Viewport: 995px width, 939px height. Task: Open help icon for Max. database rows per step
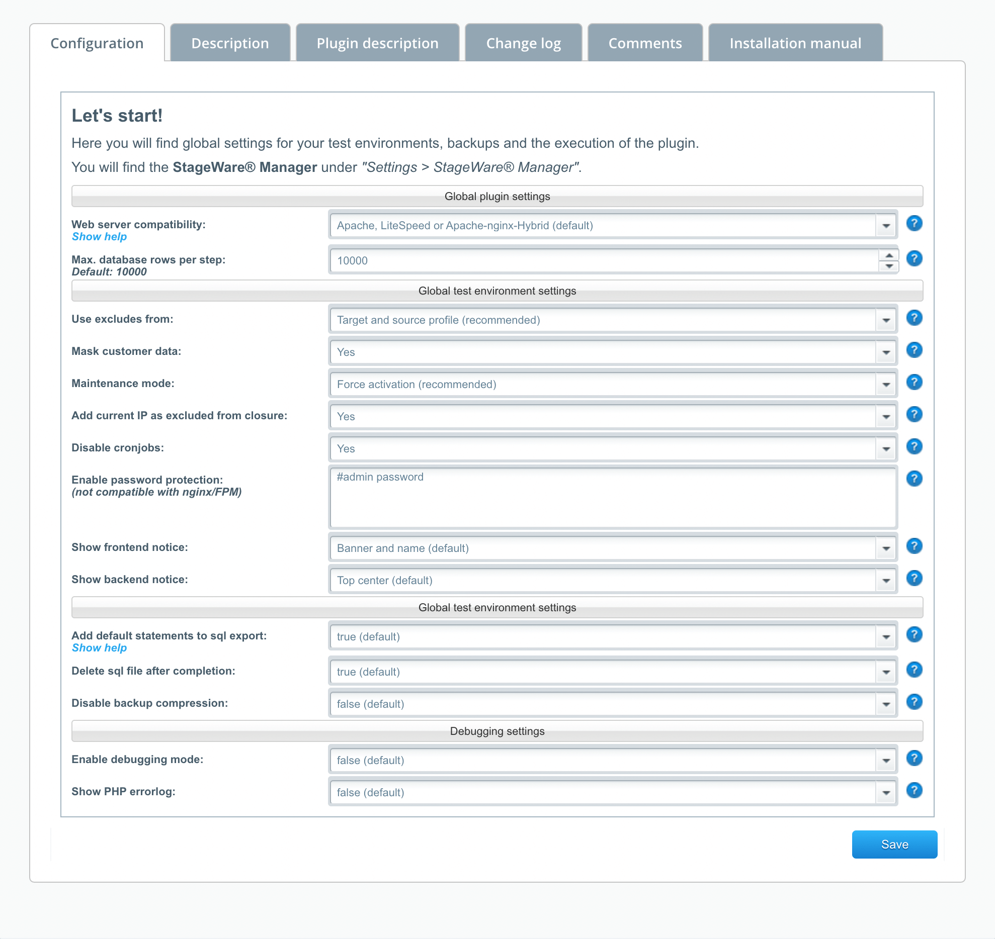pos(914,258)
